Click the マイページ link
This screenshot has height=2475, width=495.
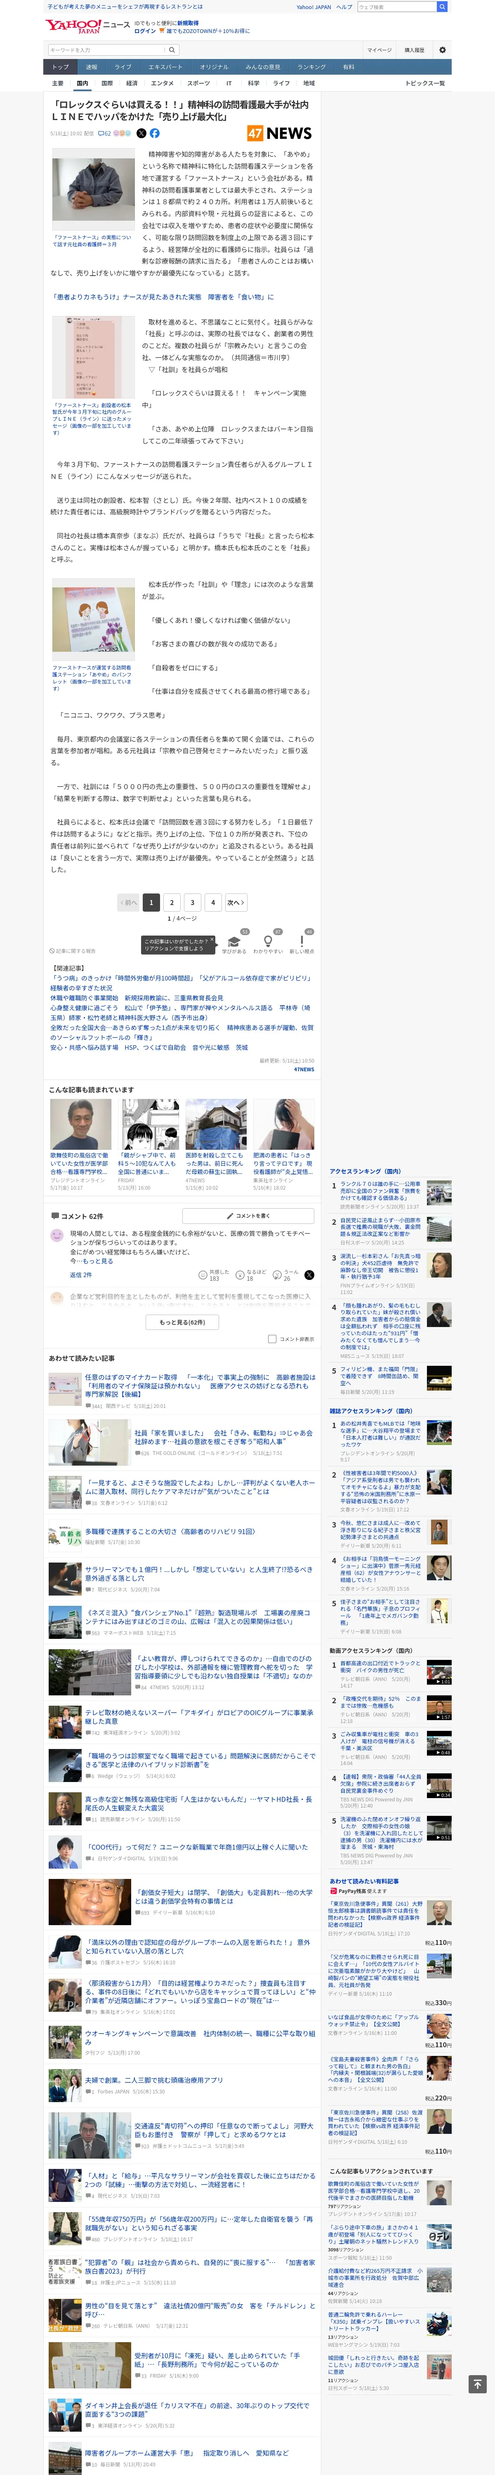click(379, 50)
